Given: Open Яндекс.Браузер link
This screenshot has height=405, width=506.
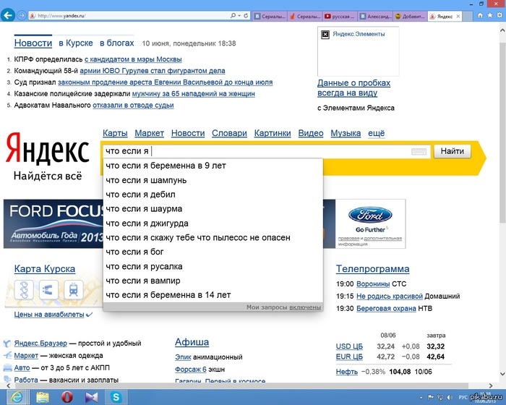Looking at the screenshot, I should pyautogui.click(x=40, y=344).
